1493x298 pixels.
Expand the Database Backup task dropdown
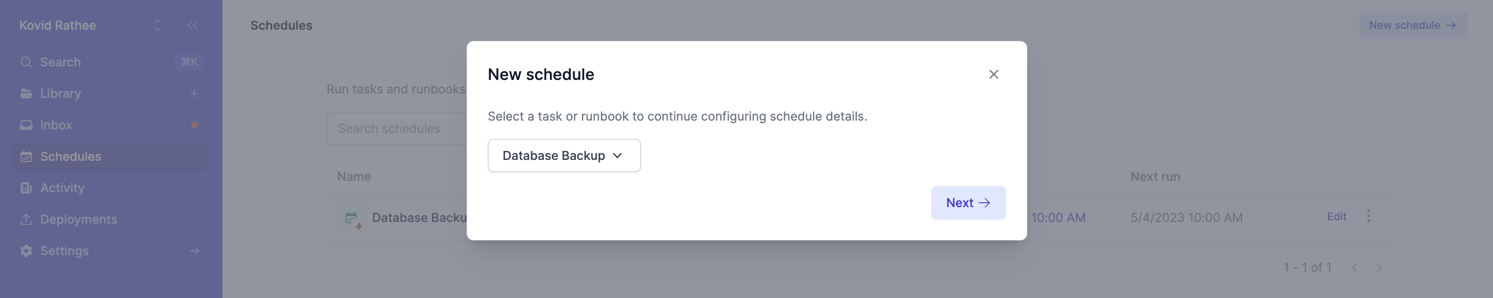point(564,156)
